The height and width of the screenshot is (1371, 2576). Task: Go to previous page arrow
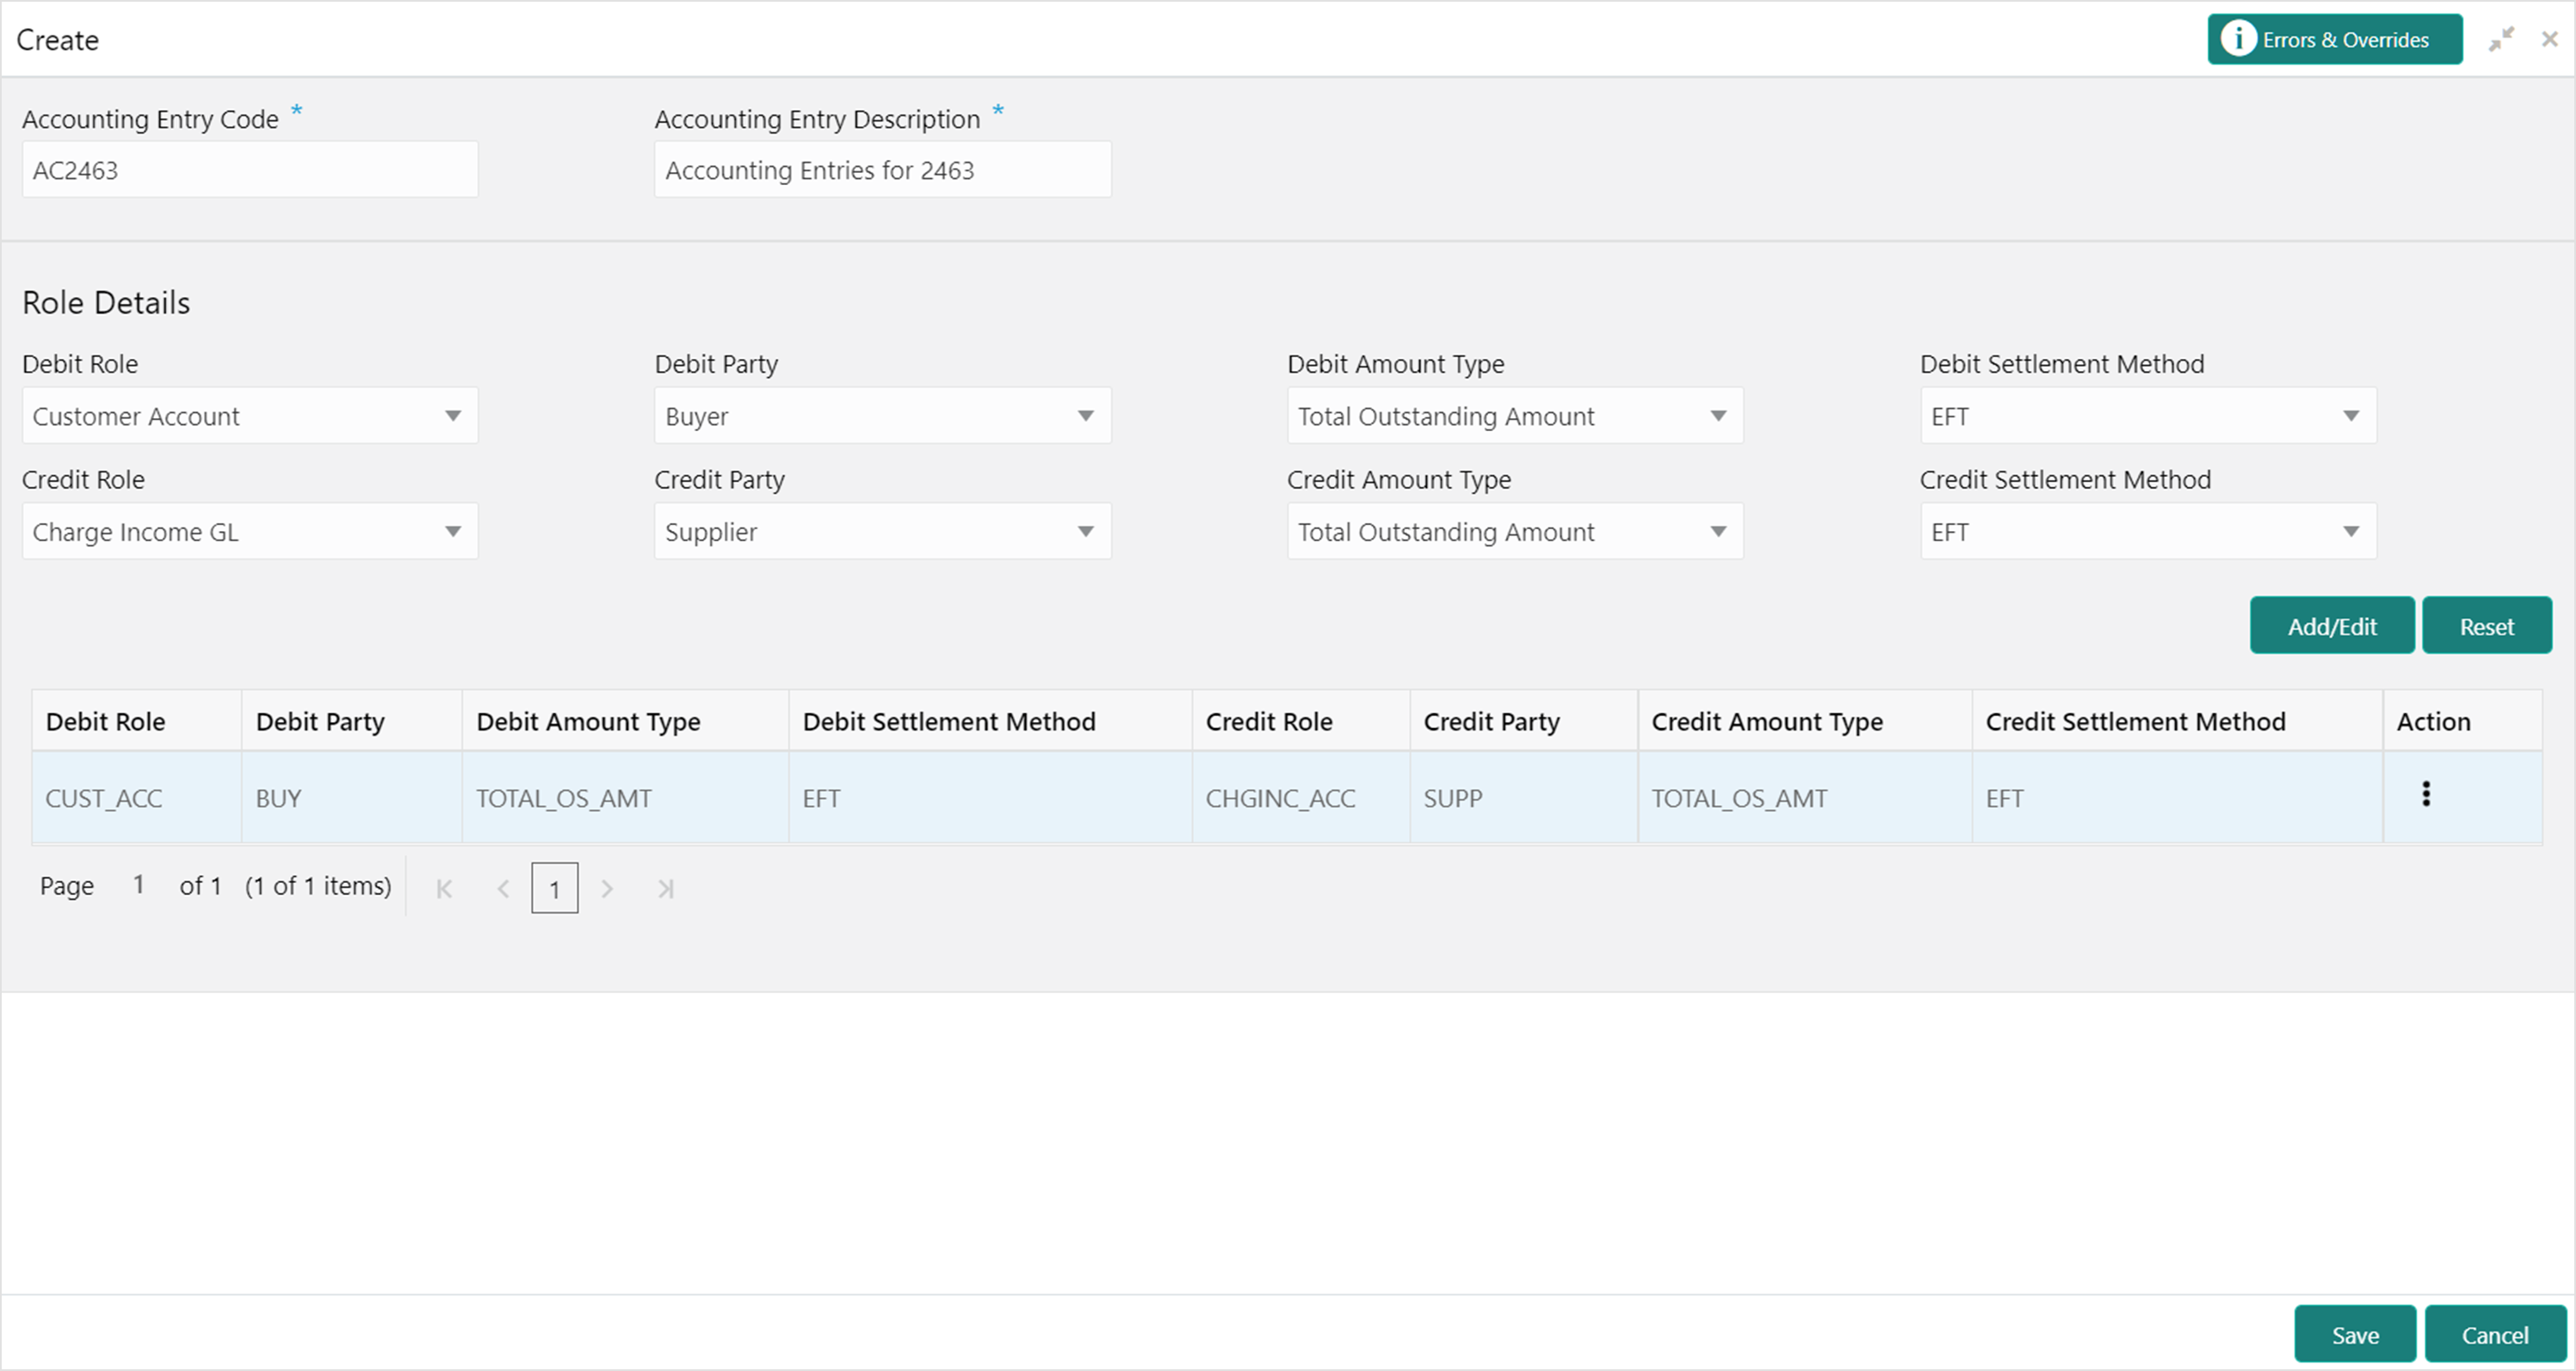(x=504, y=889)
